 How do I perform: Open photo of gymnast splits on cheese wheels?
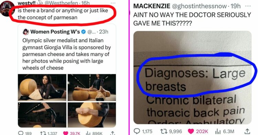point(92,88)
